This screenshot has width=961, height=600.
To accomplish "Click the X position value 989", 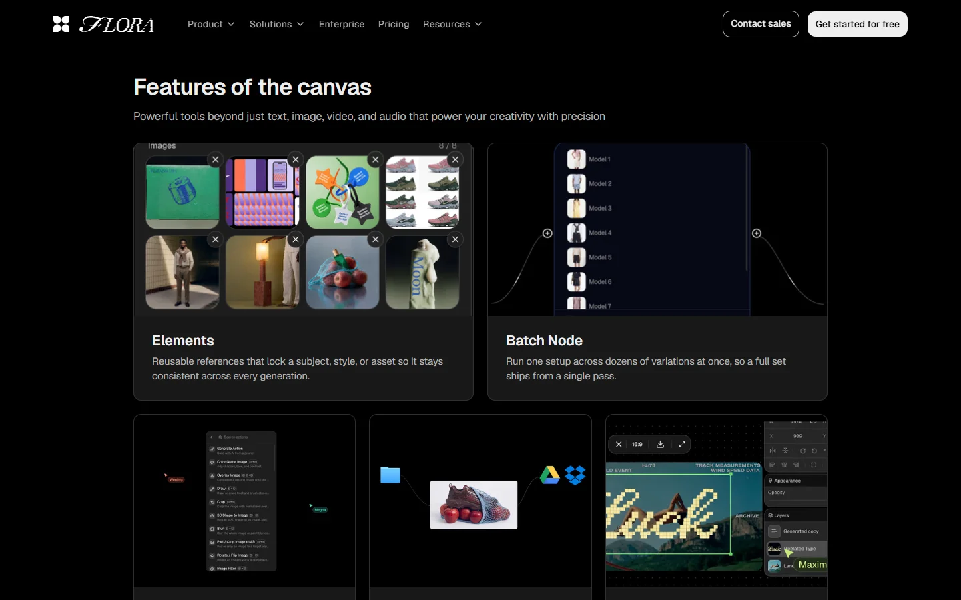I will [797, 436].
